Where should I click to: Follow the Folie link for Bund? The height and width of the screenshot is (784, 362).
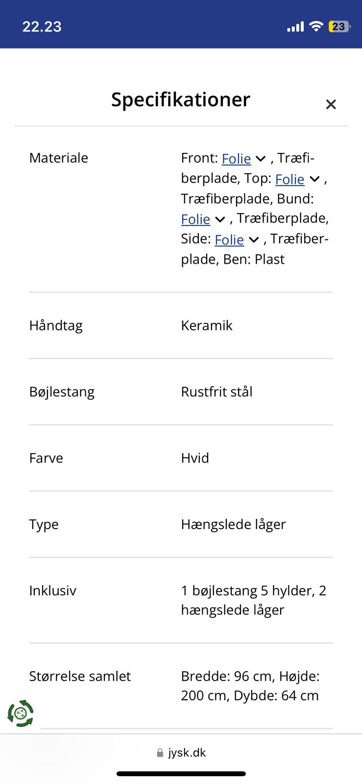click(195, 220)
